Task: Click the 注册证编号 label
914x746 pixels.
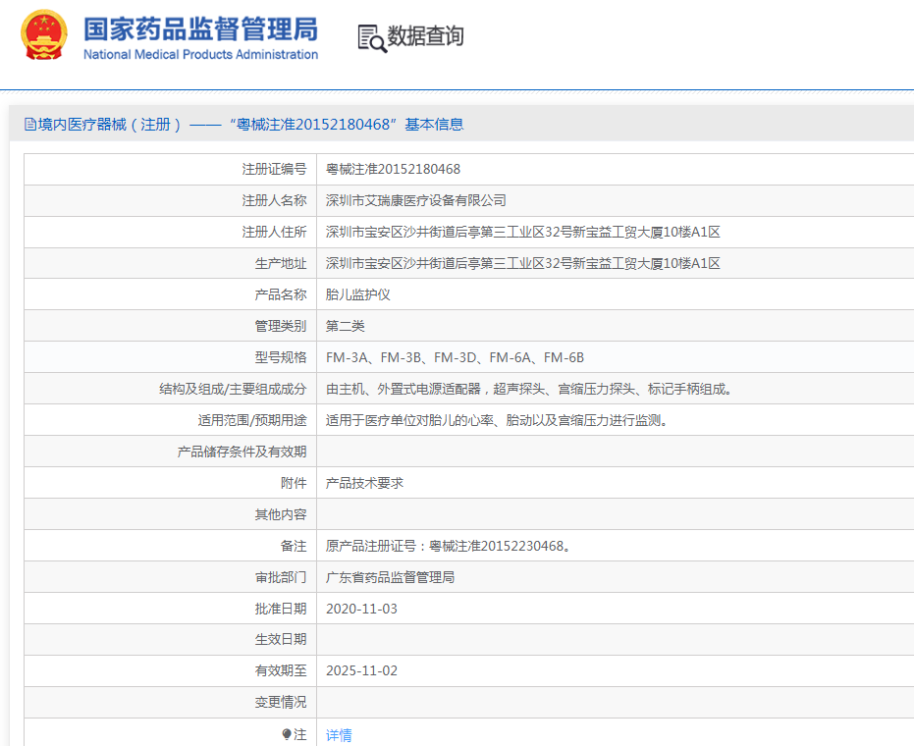Action: 274,169
